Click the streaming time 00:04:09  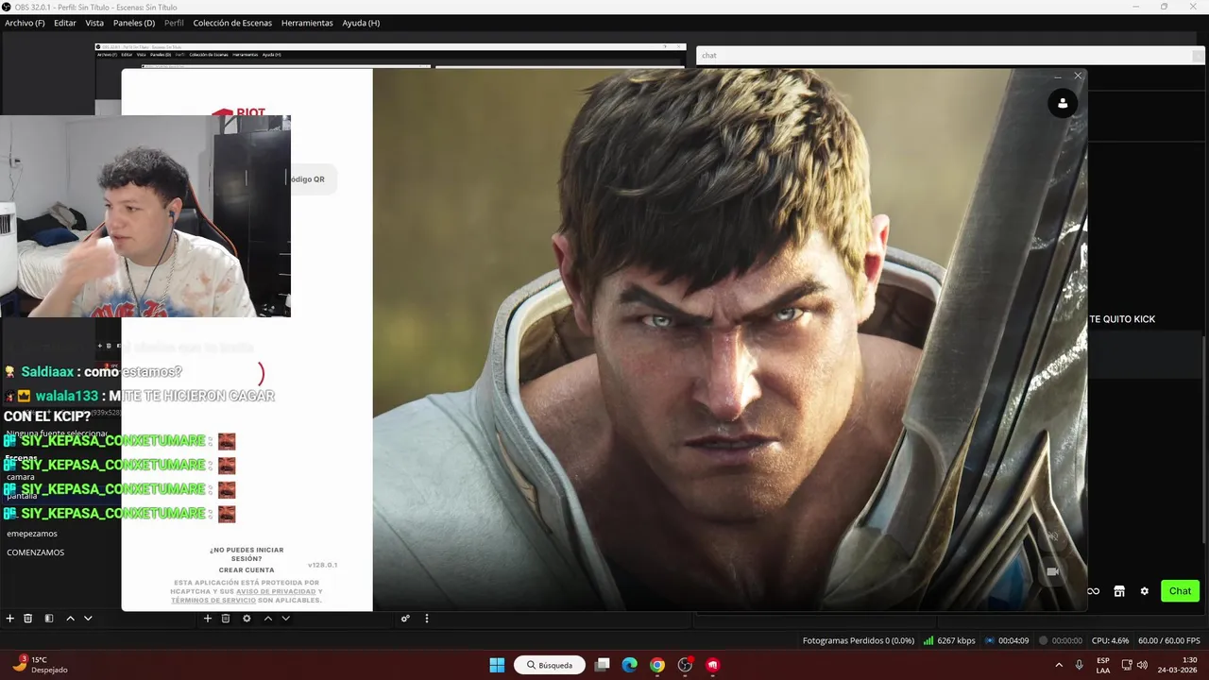pos(1007,640)
